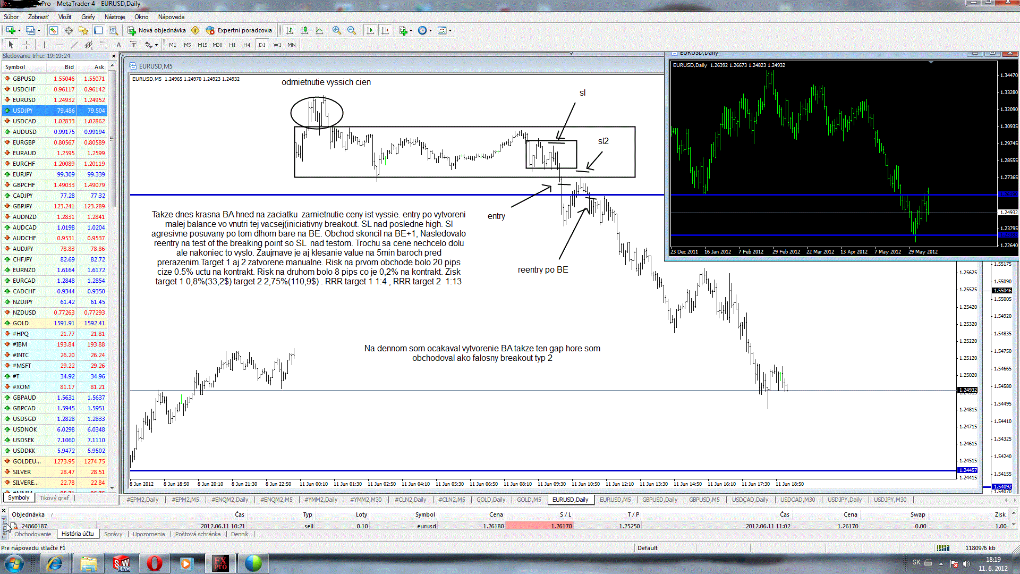Screen dimensions: 1020x574
Task: Switch to candlestick chart display
Action: (304, 30)
